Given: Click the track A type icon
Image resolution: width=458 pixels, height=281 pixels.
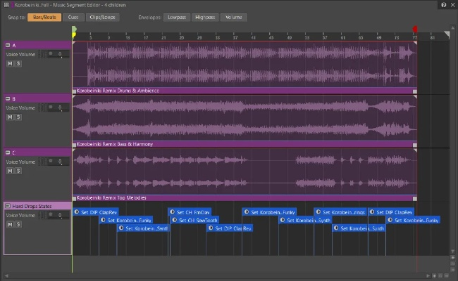Looking at the screenshot, I should pos(8,45).
